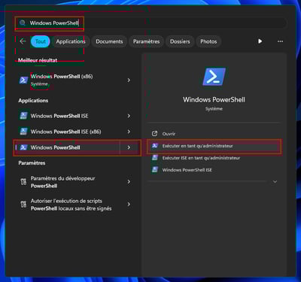Select the Tout filter tab
Viewport: 301px width, 282px height.
pos(41,41)
